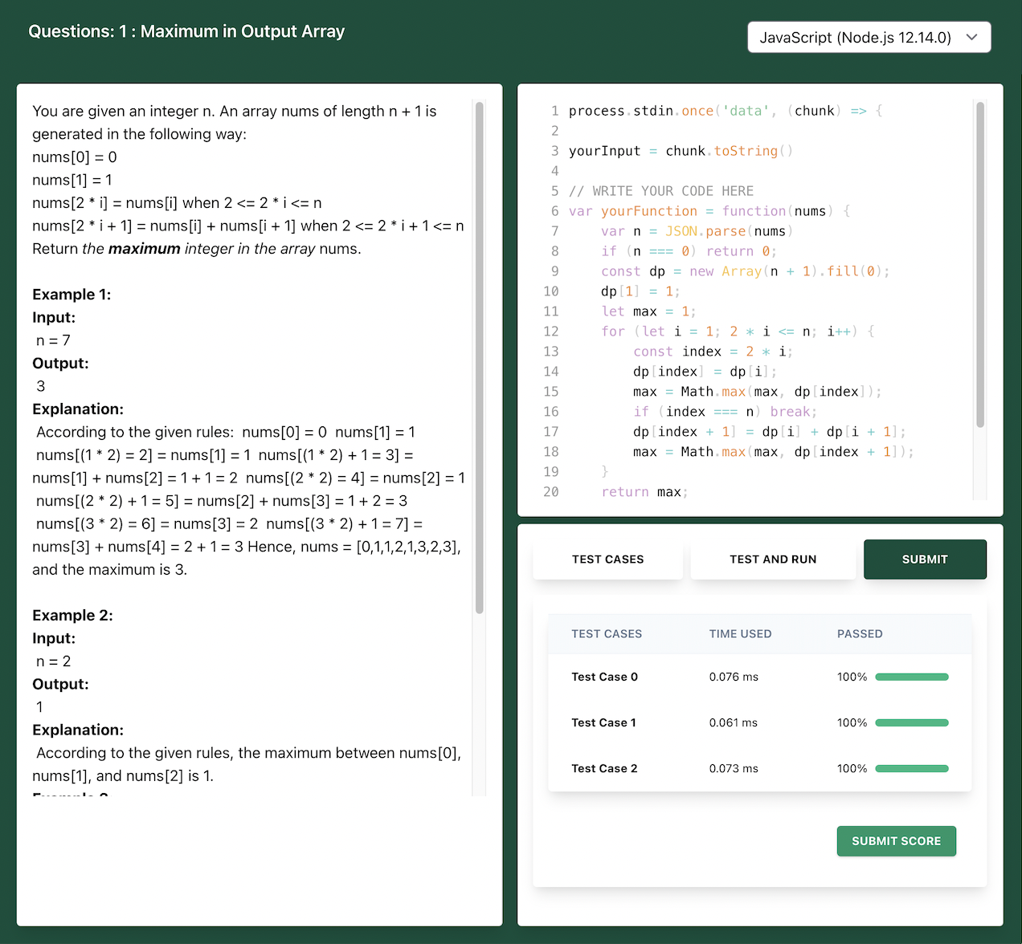
Task: Click the Test Case 2 progress bar
Action: coord(911,768)
